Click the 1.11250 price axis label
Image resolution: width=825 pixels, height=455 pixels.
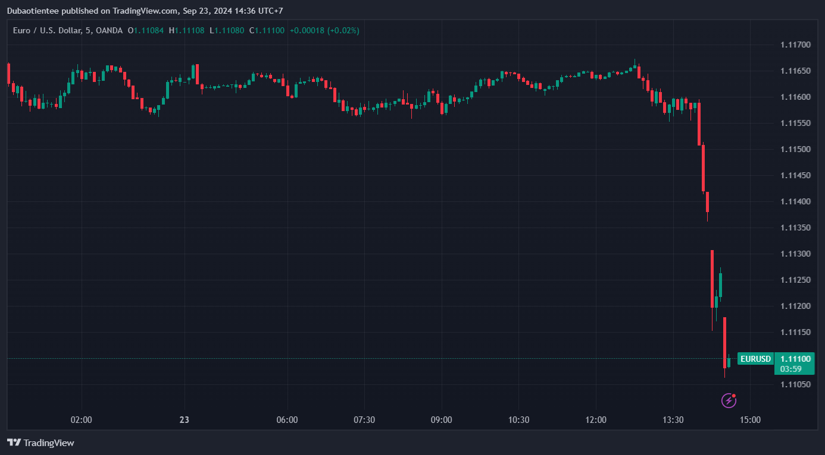pos(795,280)
